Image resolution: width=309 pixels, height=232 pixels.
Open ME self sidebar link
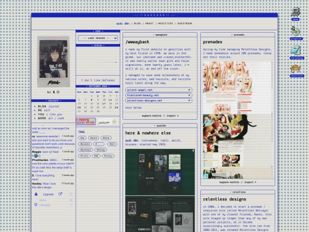44,111
